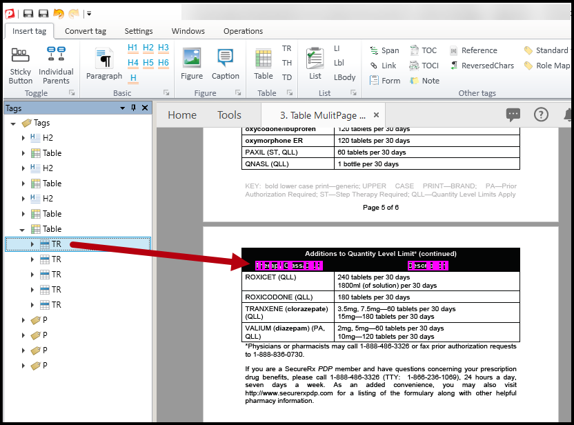
Task: Collapse the expanded Table tag node
Action: point(22,230)
